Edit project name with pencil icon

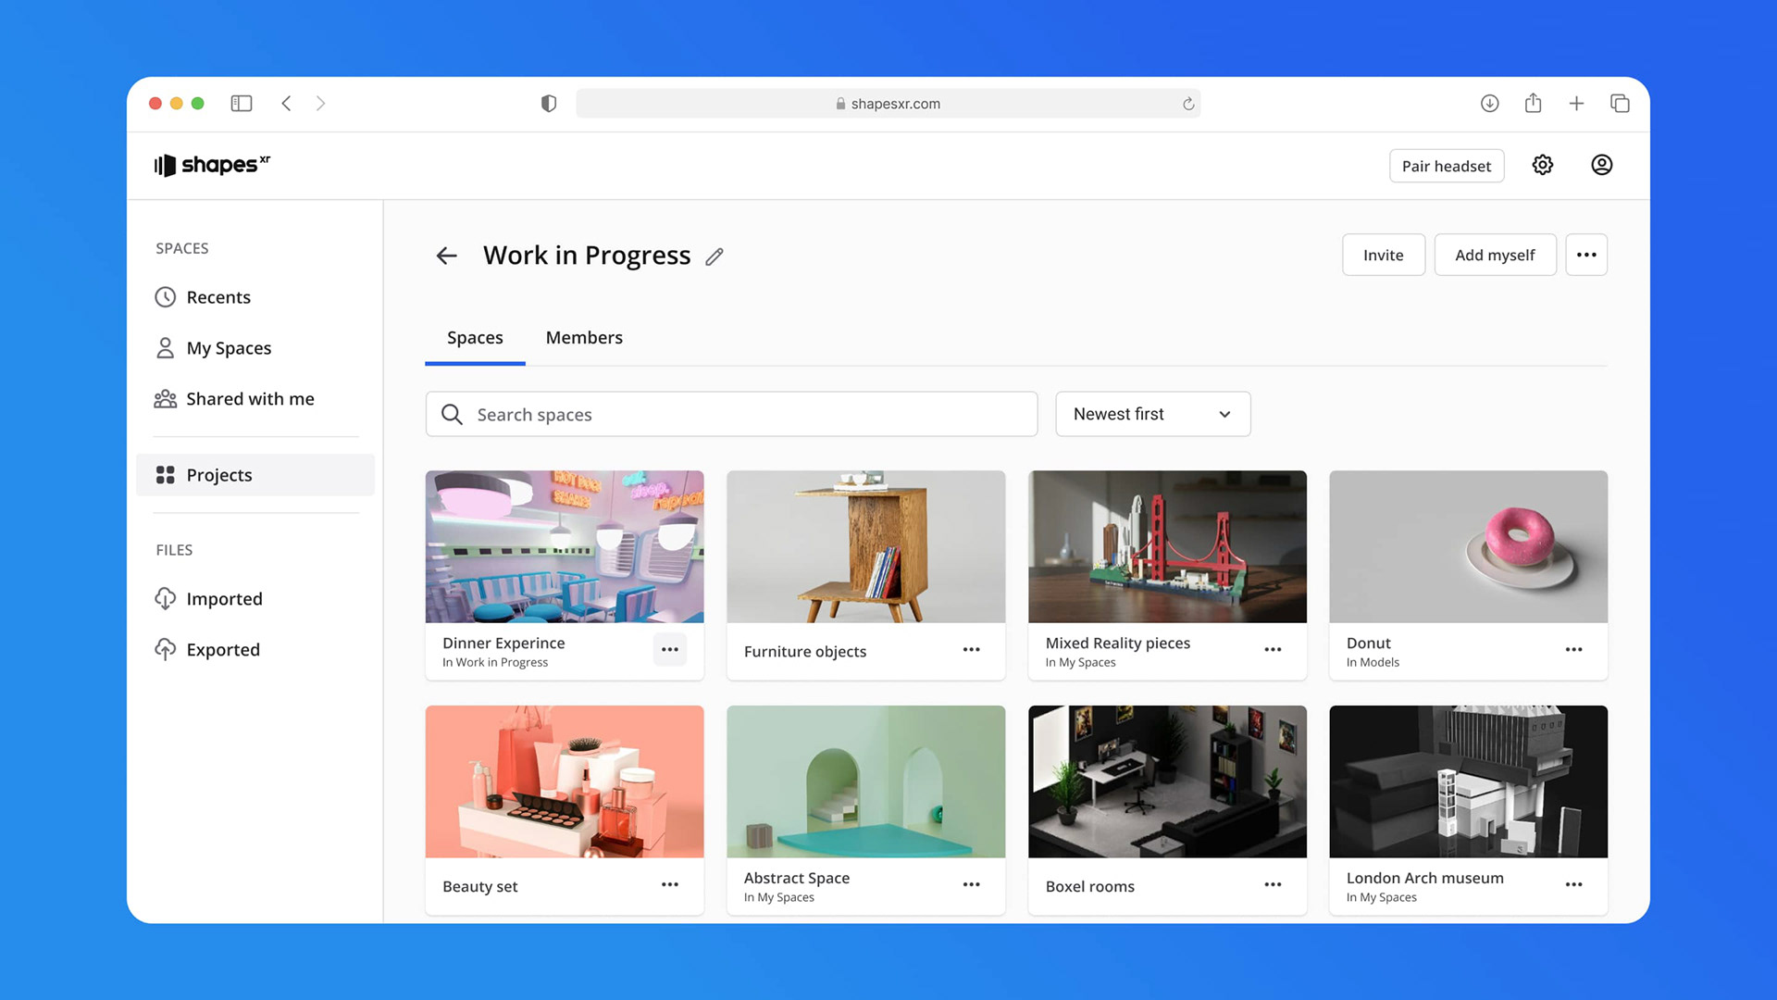[x=714, y=256]
